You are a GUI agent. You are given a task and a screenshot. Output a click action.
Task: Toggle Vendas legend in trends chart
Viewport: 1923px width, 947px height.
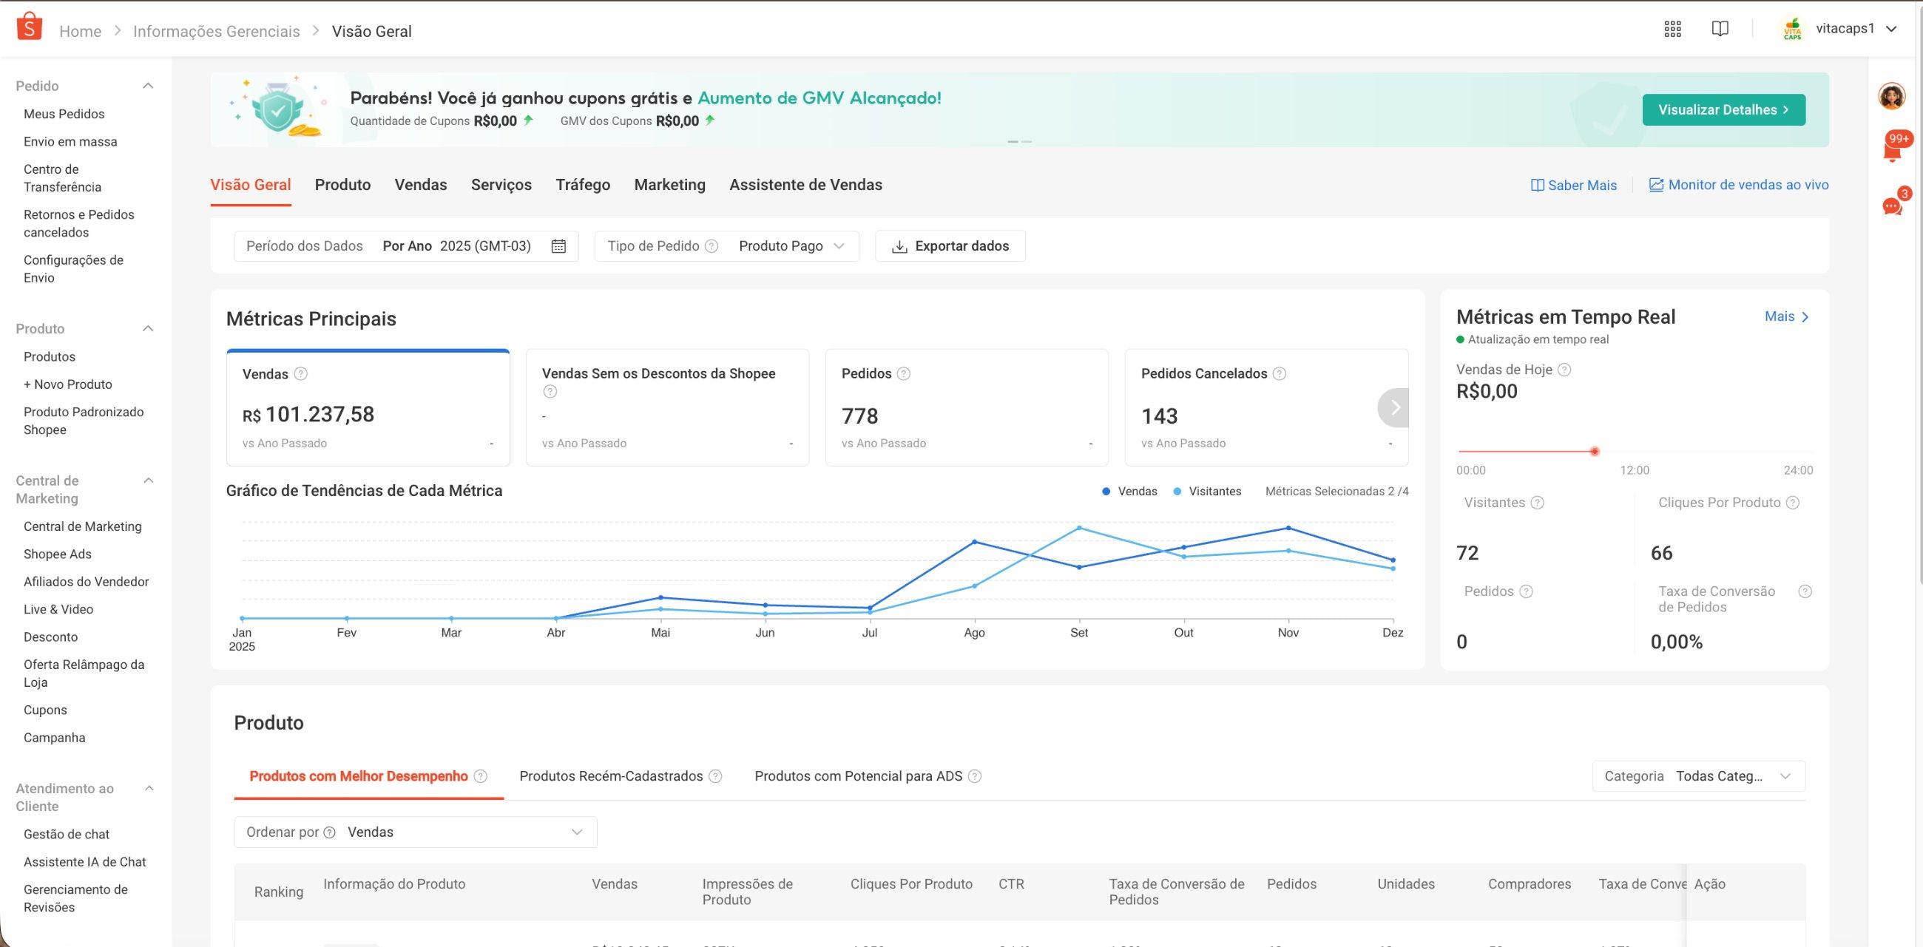[x=1129, y=492]
